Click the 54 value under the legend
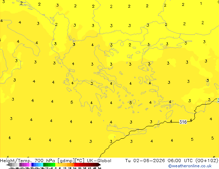Screen dimensions: 219x169 point(99,168)
